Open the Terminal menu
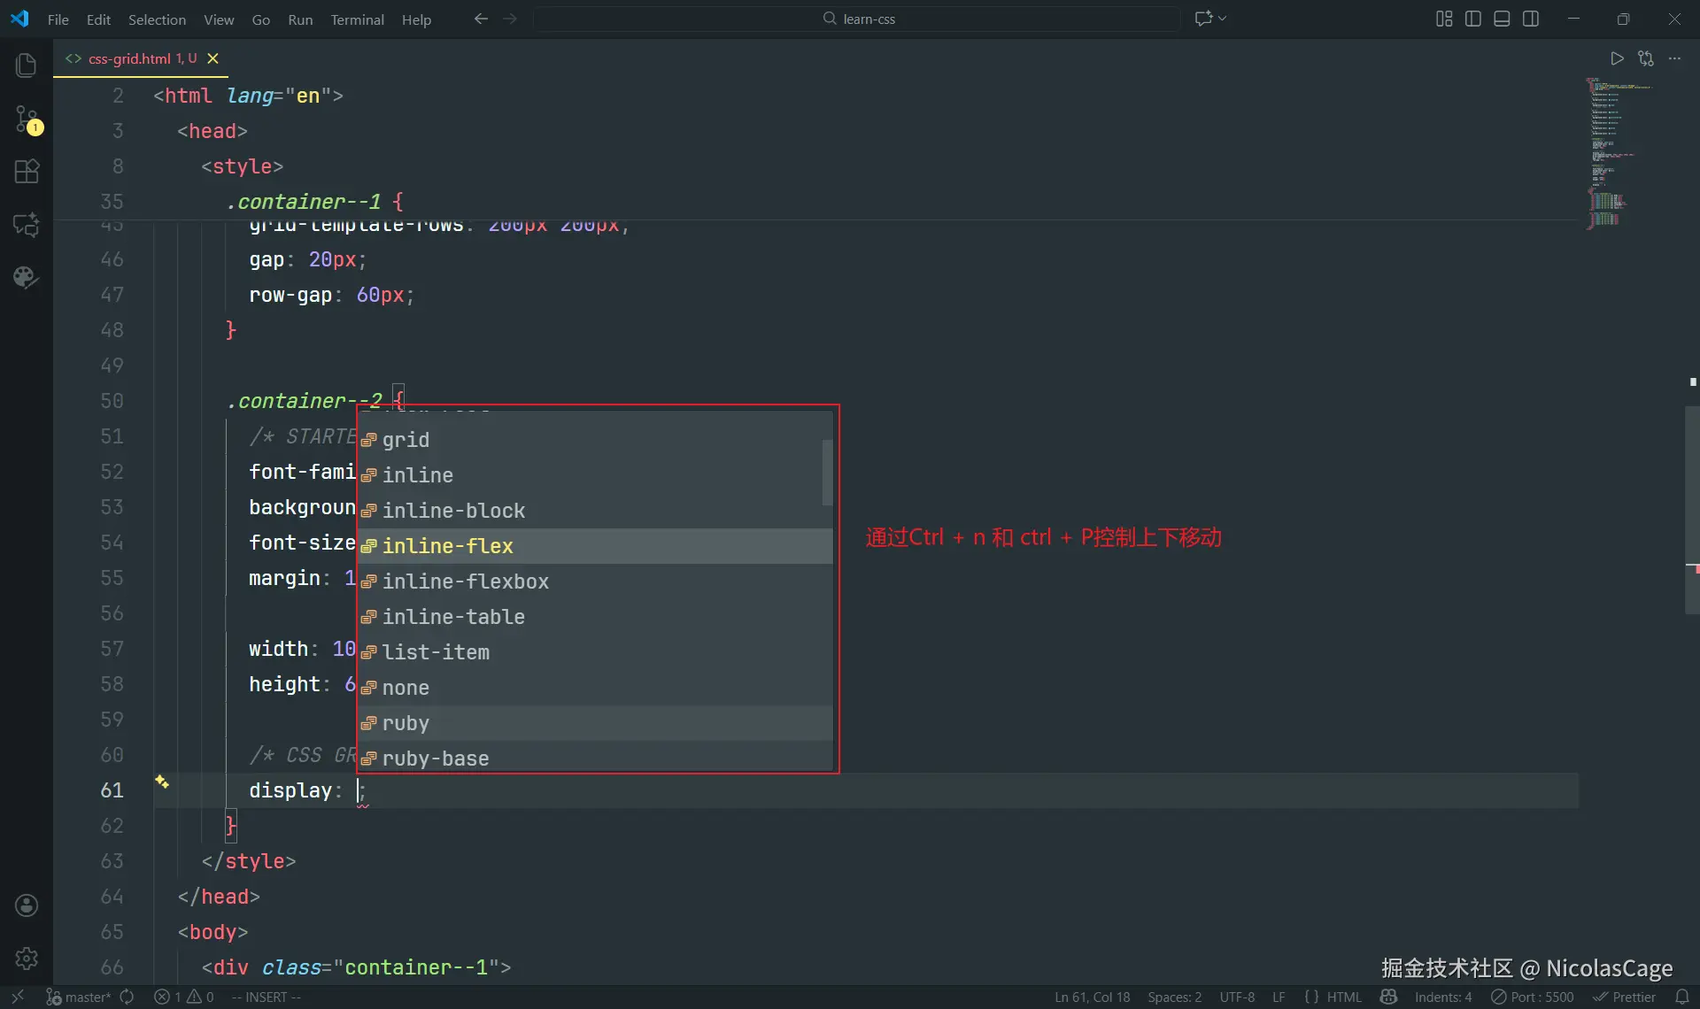The height and width of the screenshot is (1009, 1700). (357, 19)
